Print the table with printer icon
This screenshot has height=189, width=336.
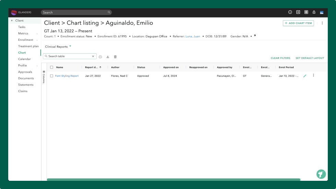point(100,57)
